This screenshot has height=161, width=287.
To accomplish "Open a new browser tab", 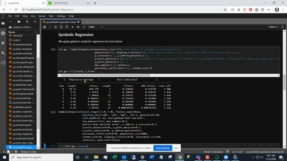I will tap(95, 3).
